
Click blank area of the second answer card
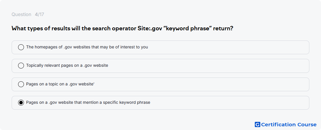click(x=205, y=66)
